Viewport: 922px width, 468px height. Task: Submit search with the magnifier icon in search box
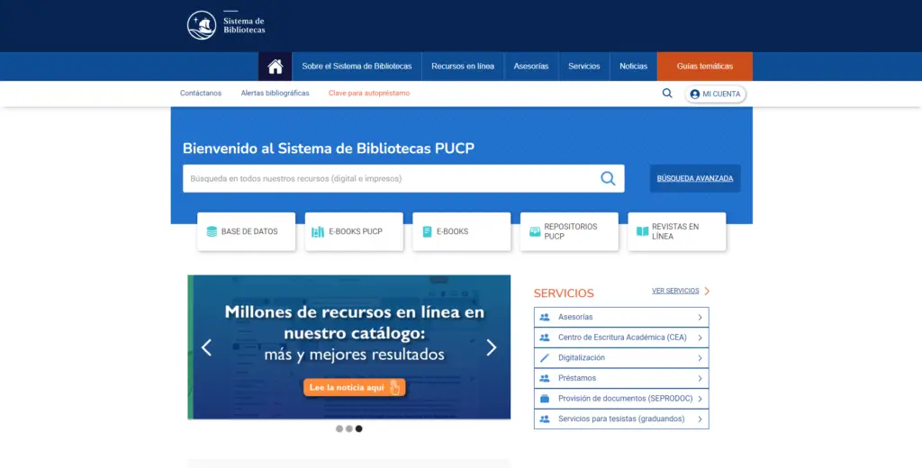click(608, 178)
